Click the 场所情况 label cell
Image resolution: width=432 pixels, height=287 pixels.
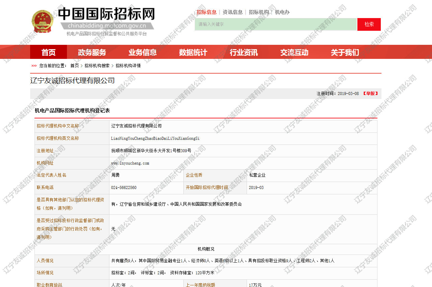pyautogui.click(x=72, y=273)
